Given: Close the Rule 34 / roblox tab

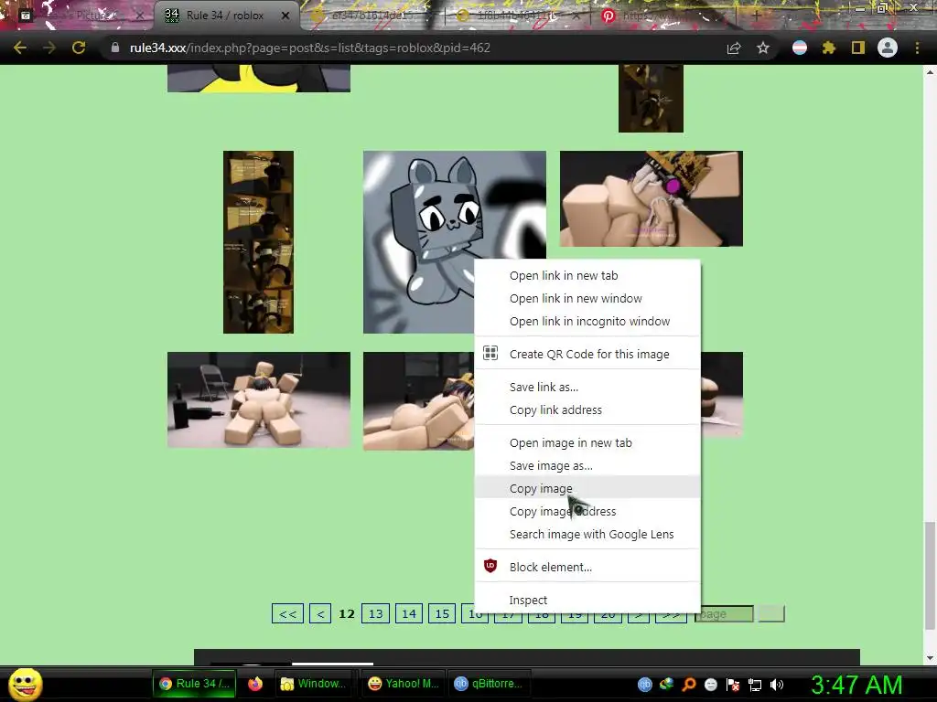Looking at the screenshot, I should [285, 16].
